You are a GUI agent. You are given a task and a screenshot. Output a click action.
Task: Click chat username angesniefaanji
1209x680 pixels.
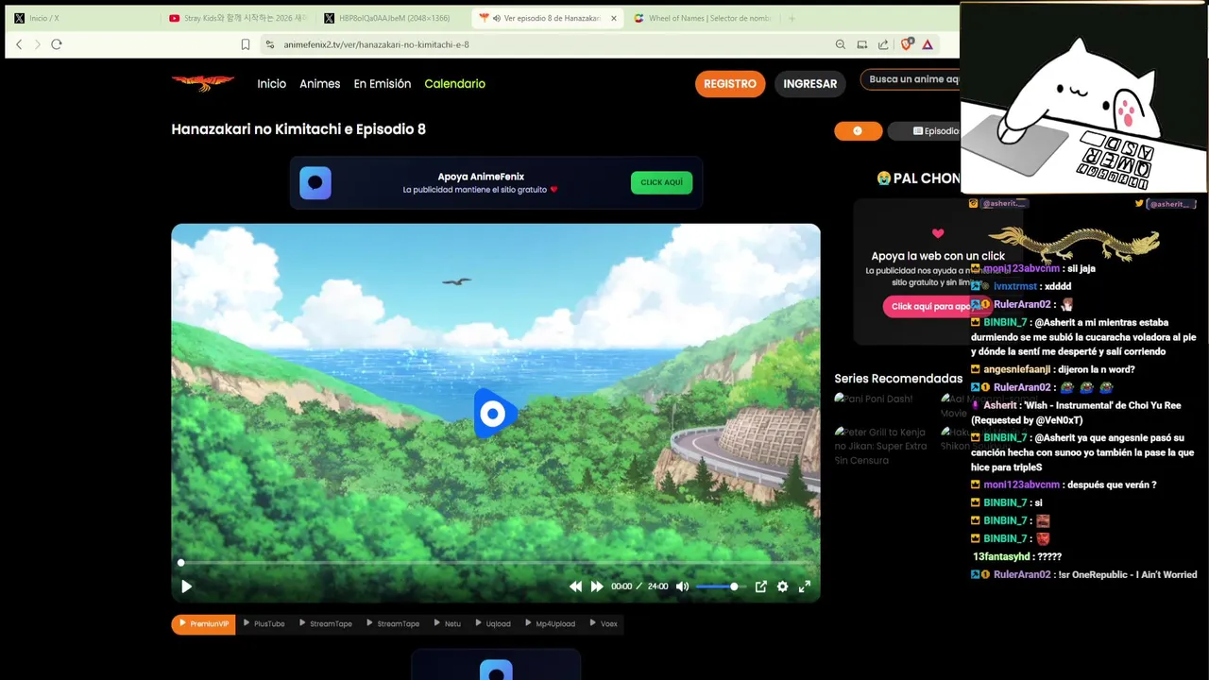point(1016,369)
